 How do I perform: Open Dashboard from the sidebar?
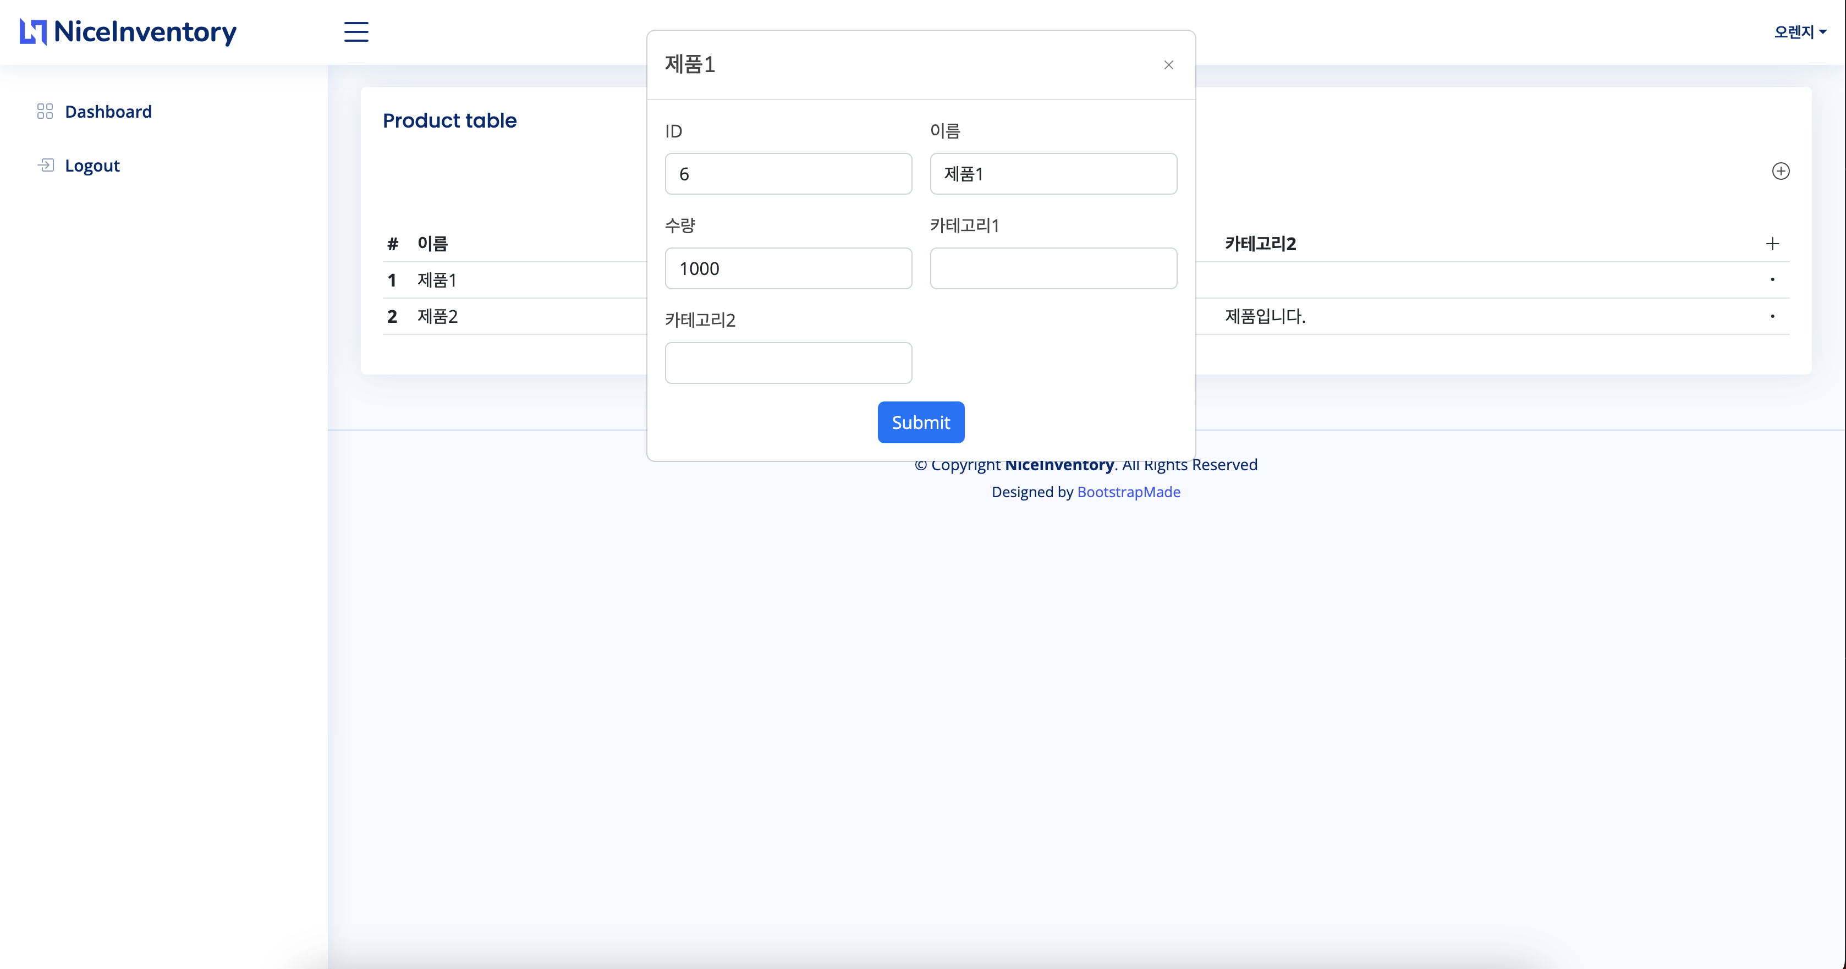point(108,112)
